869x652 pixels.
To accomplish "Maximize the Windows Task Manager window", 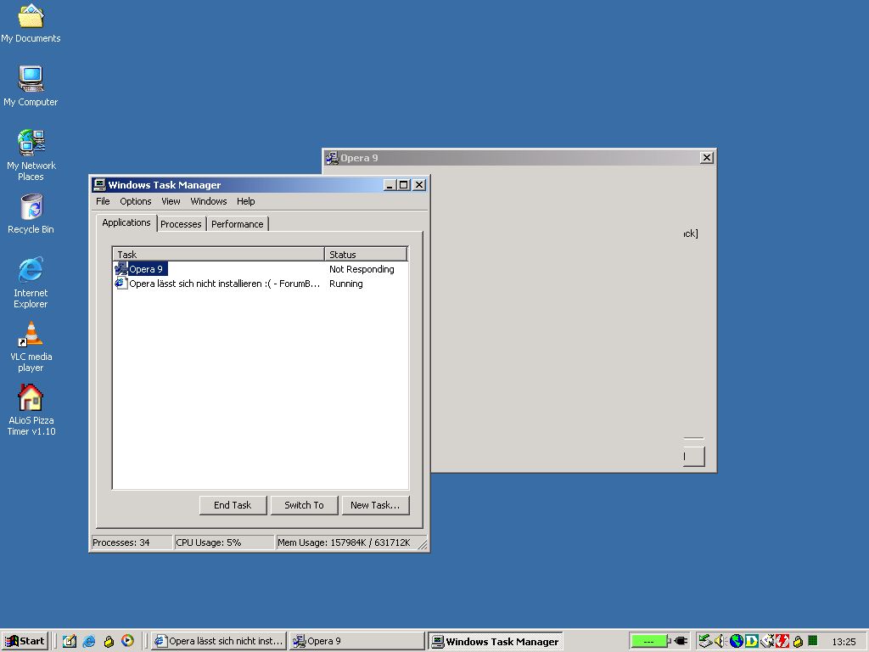I will click(x=403, y=185).
